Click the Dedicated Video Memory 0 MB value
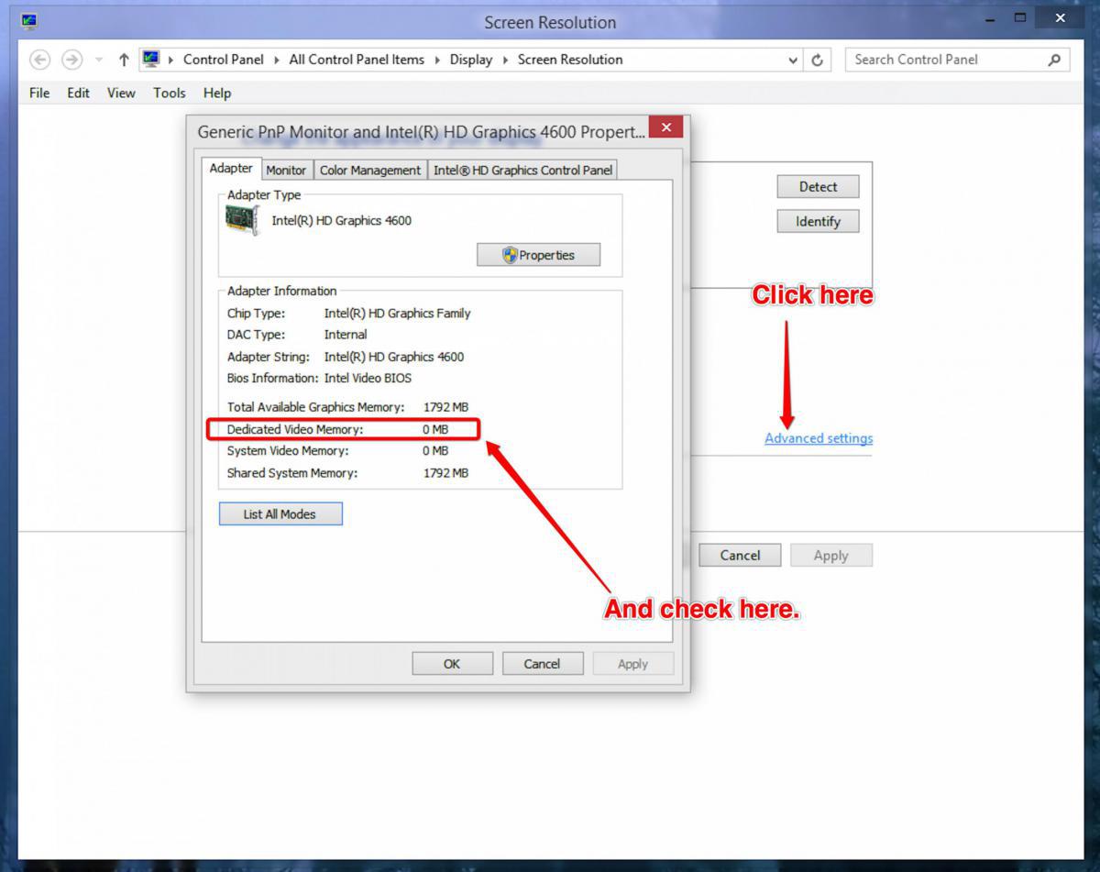1100x872 pixels. [435, 429]
